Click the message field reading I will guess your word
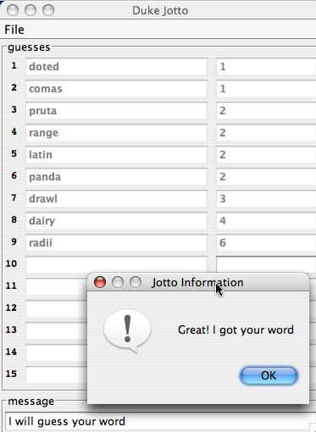The height and width of the screenshot is (432, 316). [160, 422]
